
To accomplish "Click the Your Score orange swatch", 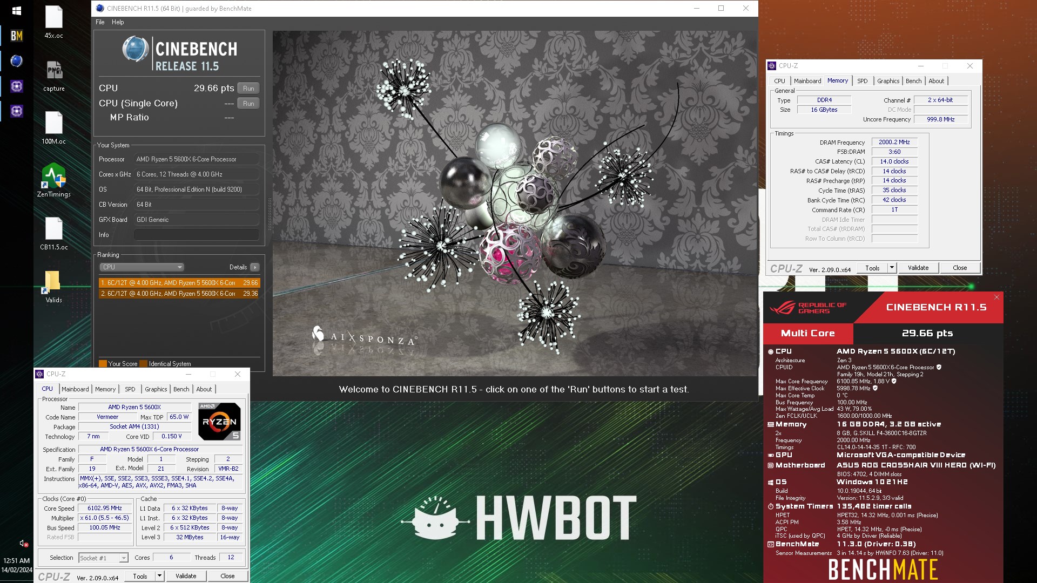I will tap(103, 364).
